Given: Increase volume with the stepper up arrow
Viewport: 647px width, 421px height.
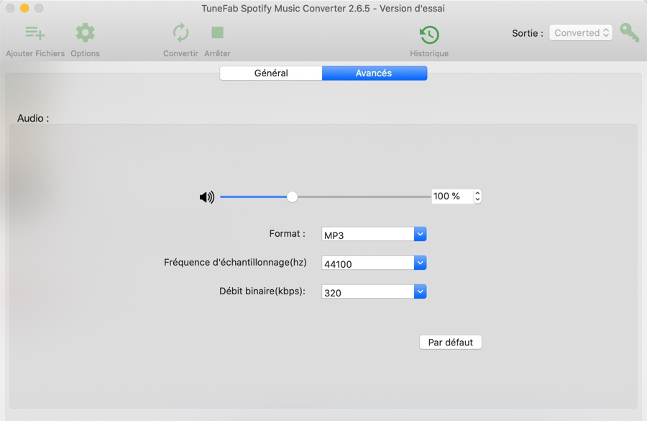Looking at the screenshot, I should click(478, 193).
